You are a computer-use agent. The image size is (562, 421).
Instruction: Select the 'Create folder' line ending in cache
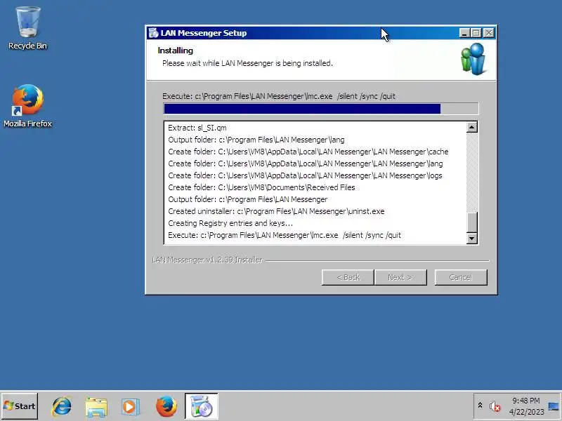[x=308, y=152]
